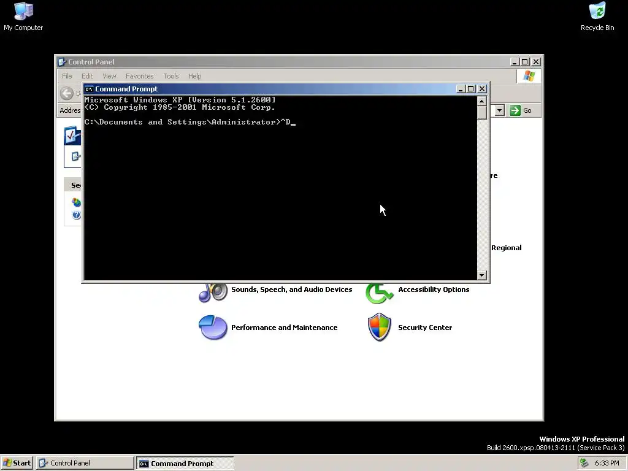Open the Accessibility Options link
The width and height of the screenshot is (628, 471).
pos(434,289)
